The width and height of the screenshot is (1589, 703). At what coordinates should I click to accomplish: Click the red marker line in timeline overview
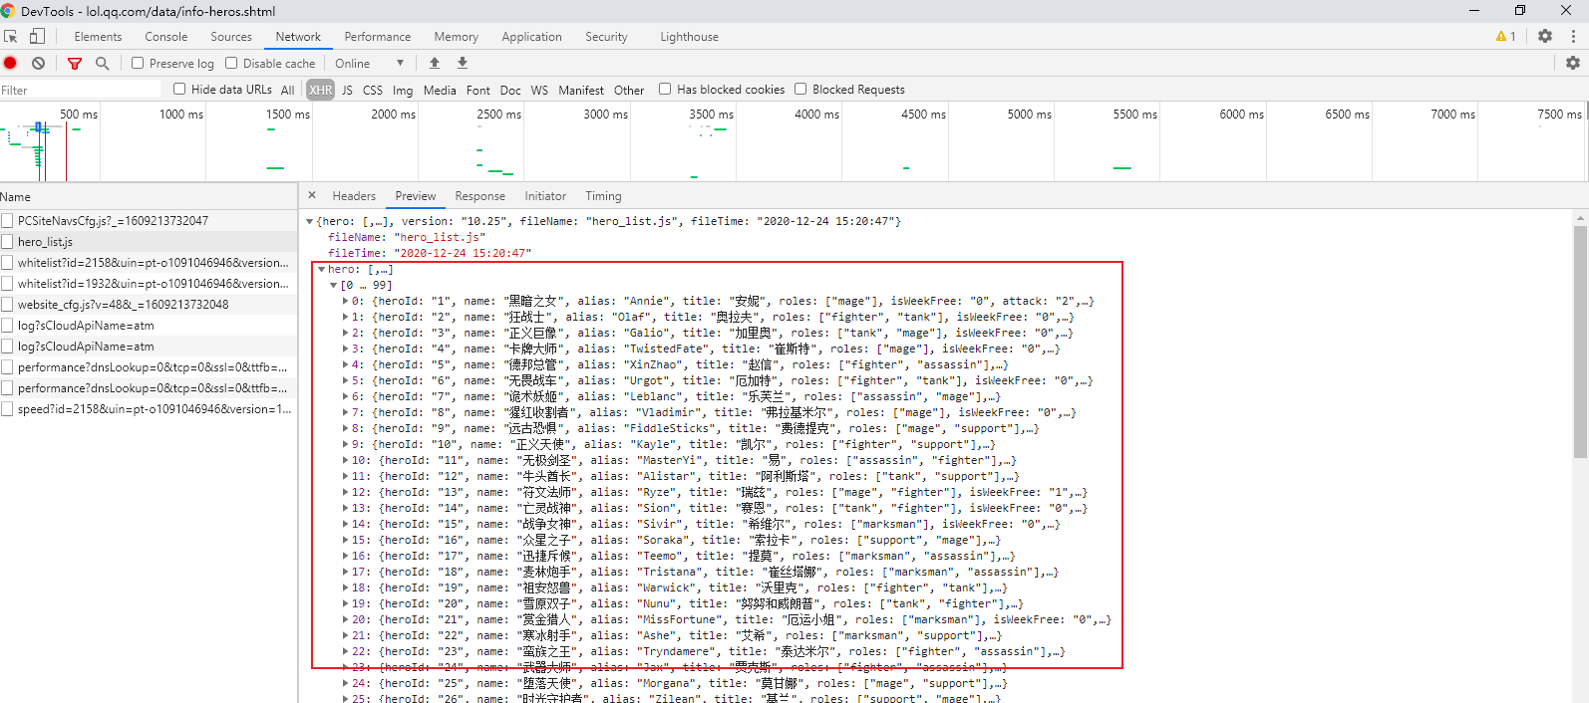pos(66,151)
